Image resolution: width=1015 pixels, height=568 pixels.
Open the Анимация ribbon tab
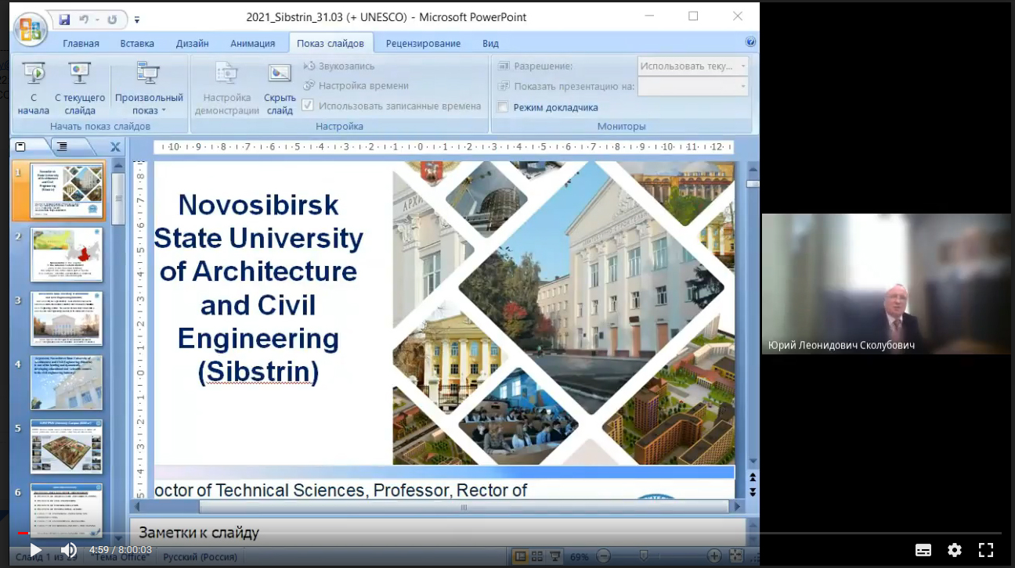[253, 44]
